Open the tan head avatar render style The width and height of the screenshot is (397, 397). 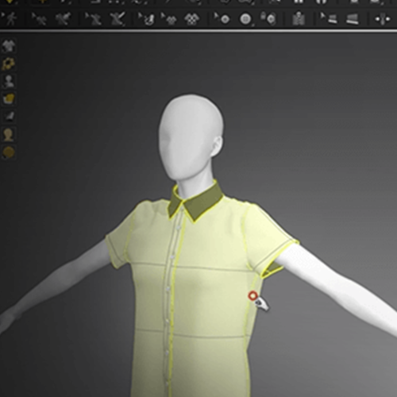[x=9, y=135]
